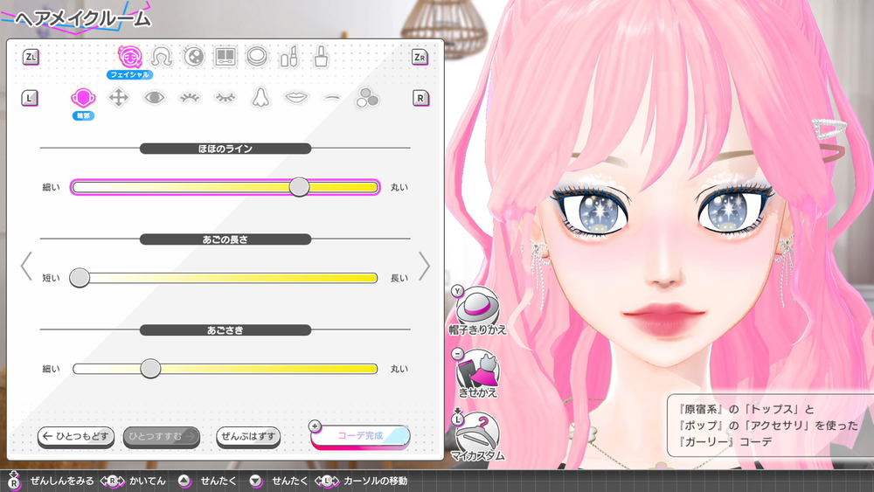Select the eyeshadow palette category icon
This screenshot has height=492, width=874.
click(225, 57)
